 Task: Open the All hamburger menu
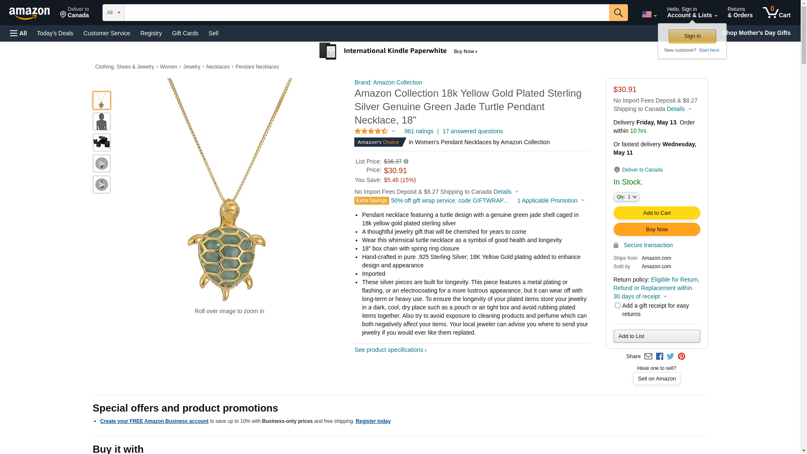point(18,33)
